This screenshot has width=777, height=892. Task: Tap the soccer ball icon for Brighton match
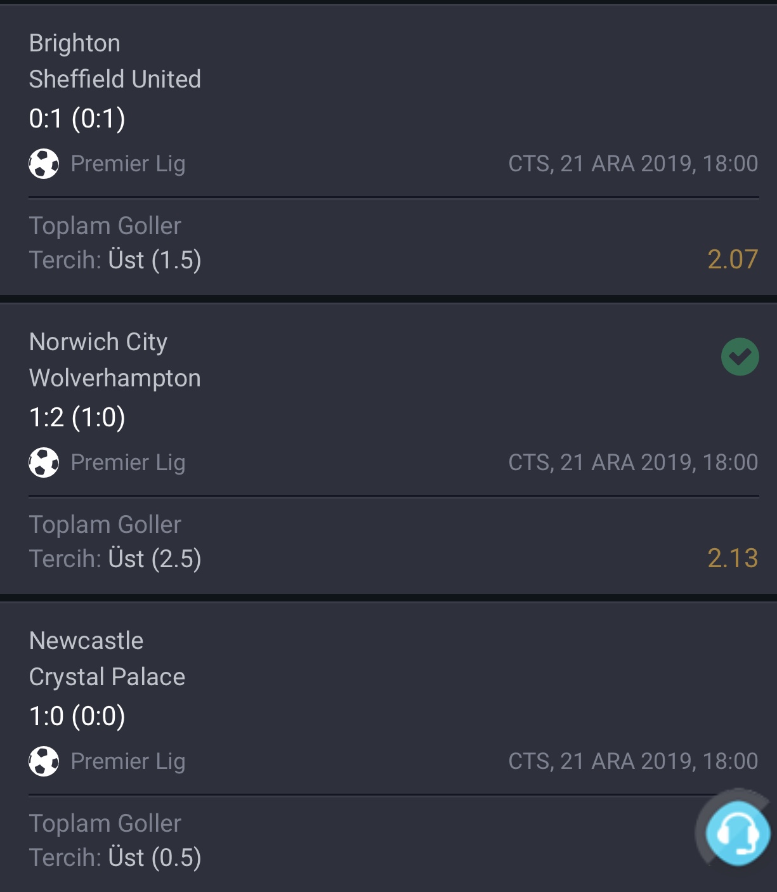[44, 164]
